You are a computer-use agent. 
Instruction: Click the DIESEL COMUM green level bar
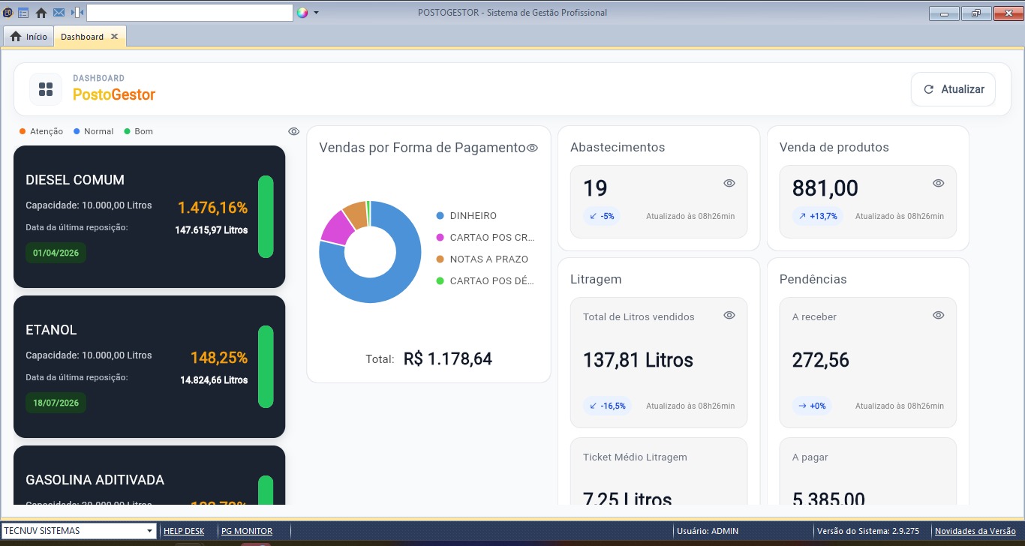266,217
